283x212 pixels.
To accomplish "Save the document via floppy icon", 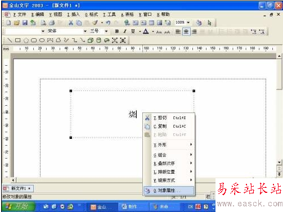I will (x=25, y=22).
